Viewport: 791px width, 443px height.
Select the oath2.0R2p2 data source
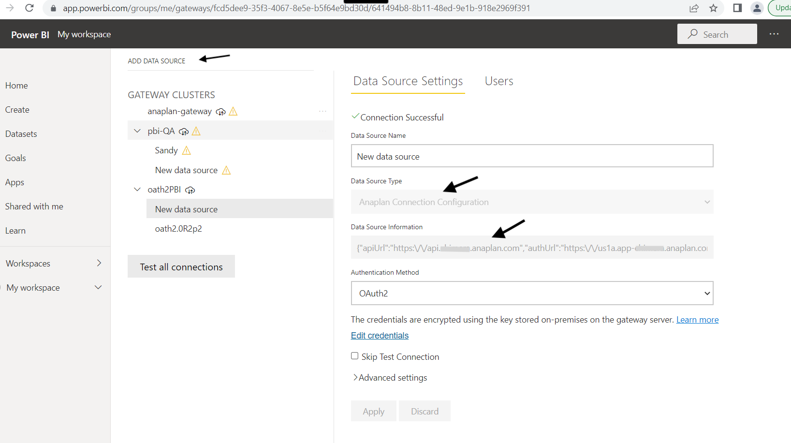pyautogui.click(x=178, y=229)
